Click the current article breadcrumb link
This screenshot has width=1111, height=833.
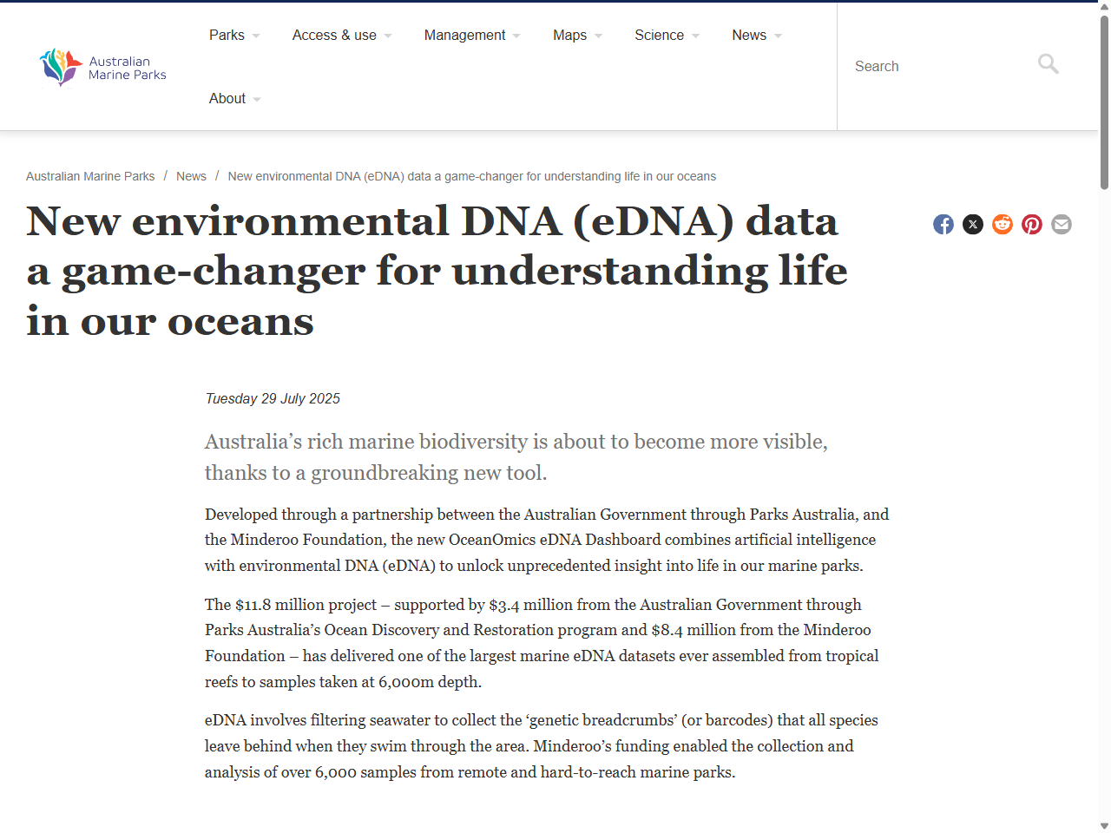[x=471, y=175]
